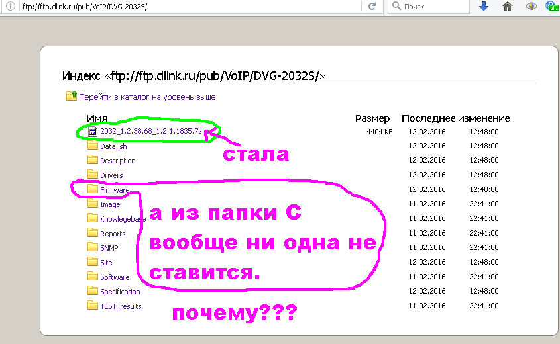Reload the page with the refresh icon
This screenshot has height=344, width=560.
(x=372, y=6)
